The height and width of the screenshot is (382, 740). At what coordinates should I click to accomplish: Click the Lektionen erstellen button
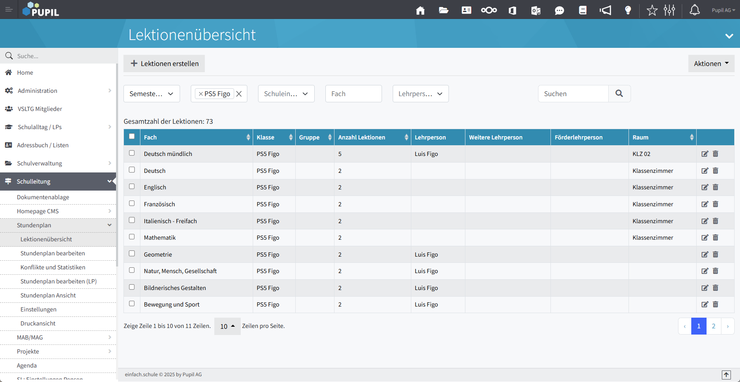coord(164,64)
